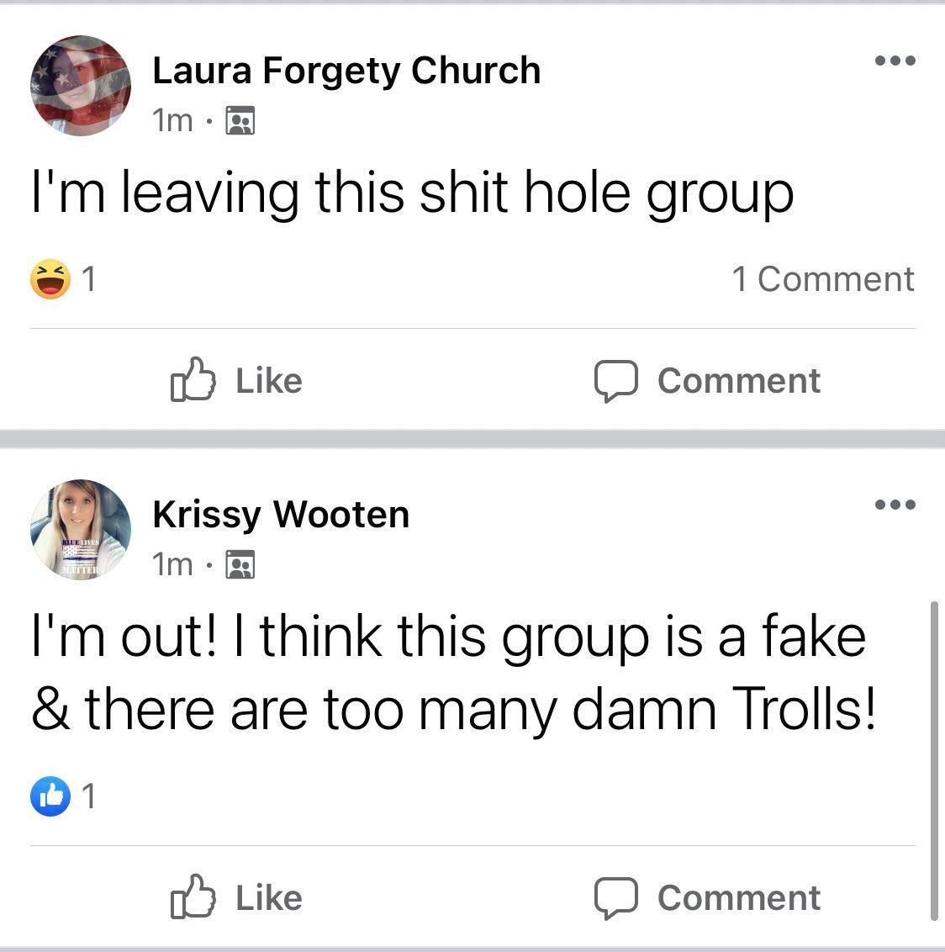
Task: Click Krissy Wooten's profile picture
Action: [x=80, y=530]
